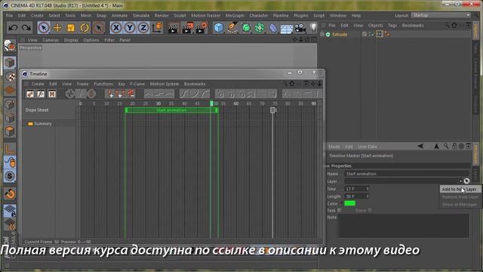Viewport: 483px width, 272px height.
Task: Expand the Color parameter arrow
Action: tap(341, 203)
